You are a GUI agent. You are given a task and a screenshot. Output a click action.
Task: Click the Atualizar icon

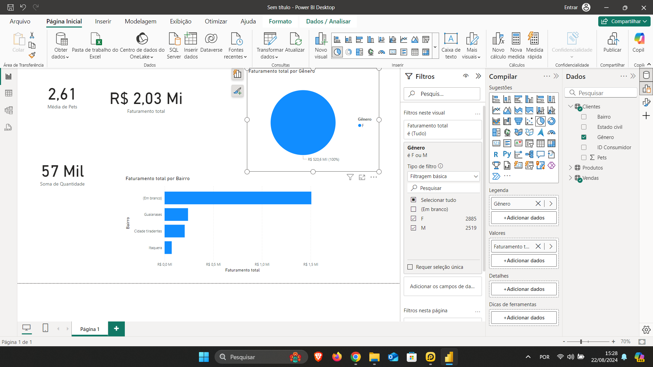click(295, 39)
